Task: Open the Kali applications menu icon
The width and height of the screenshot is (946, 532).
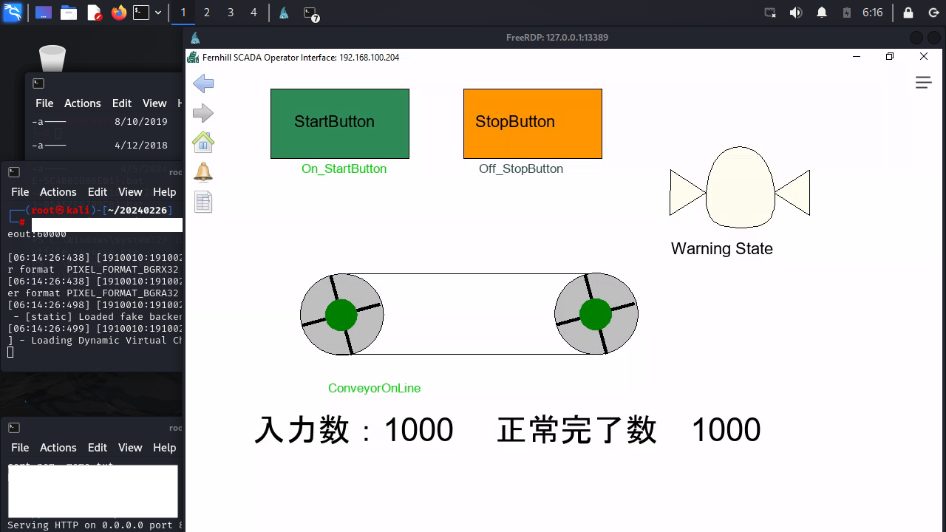Action: coord(13,13)
